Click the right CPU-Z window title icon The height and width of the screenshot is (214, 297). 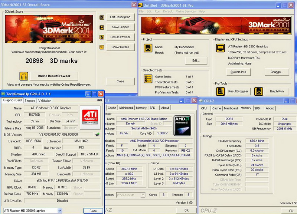tap(201, 101)
